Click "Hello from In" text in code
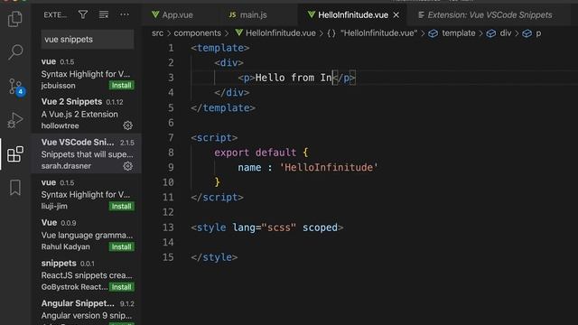This screenshot has width=578, height=325. point(294,78)
